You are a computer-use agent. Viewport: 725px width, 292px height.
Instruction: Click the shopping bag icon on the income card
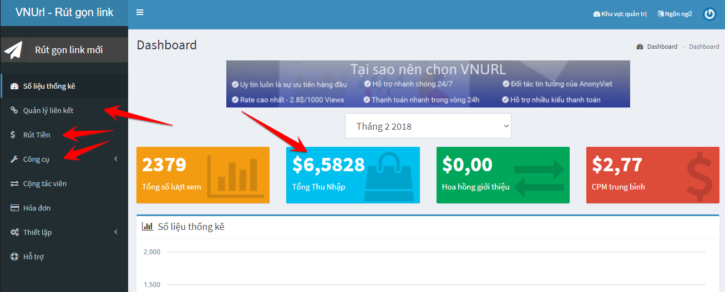coord(389,177)
